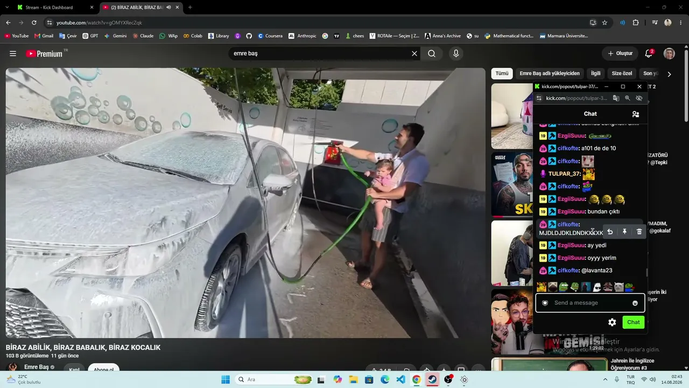This screenshot has width=689, height=388.
Task: Go to YouTube Premium home logo
Action: coord(44,53)
